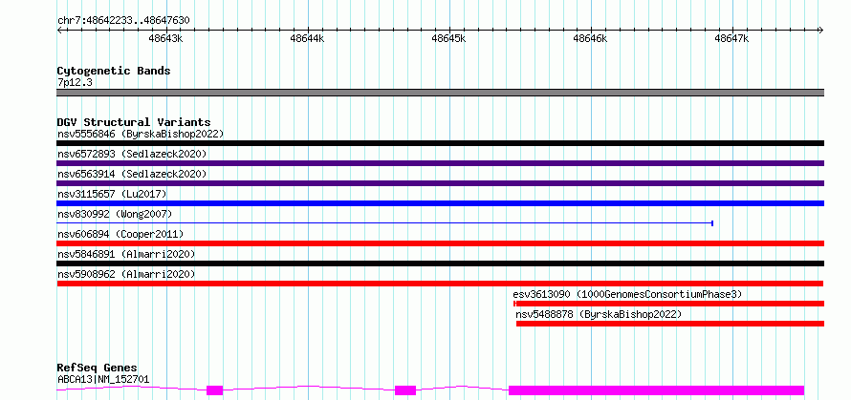Screen dimensions: 851x400
Task: Click the ABCA13|NM_152701 gene label
Action: 103,379
